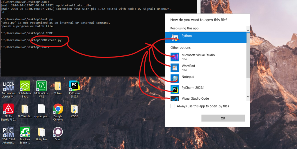This screenshot has width=297, height=149.
Task: Select the CODE folder on desktop
Action: coord(74,109)
